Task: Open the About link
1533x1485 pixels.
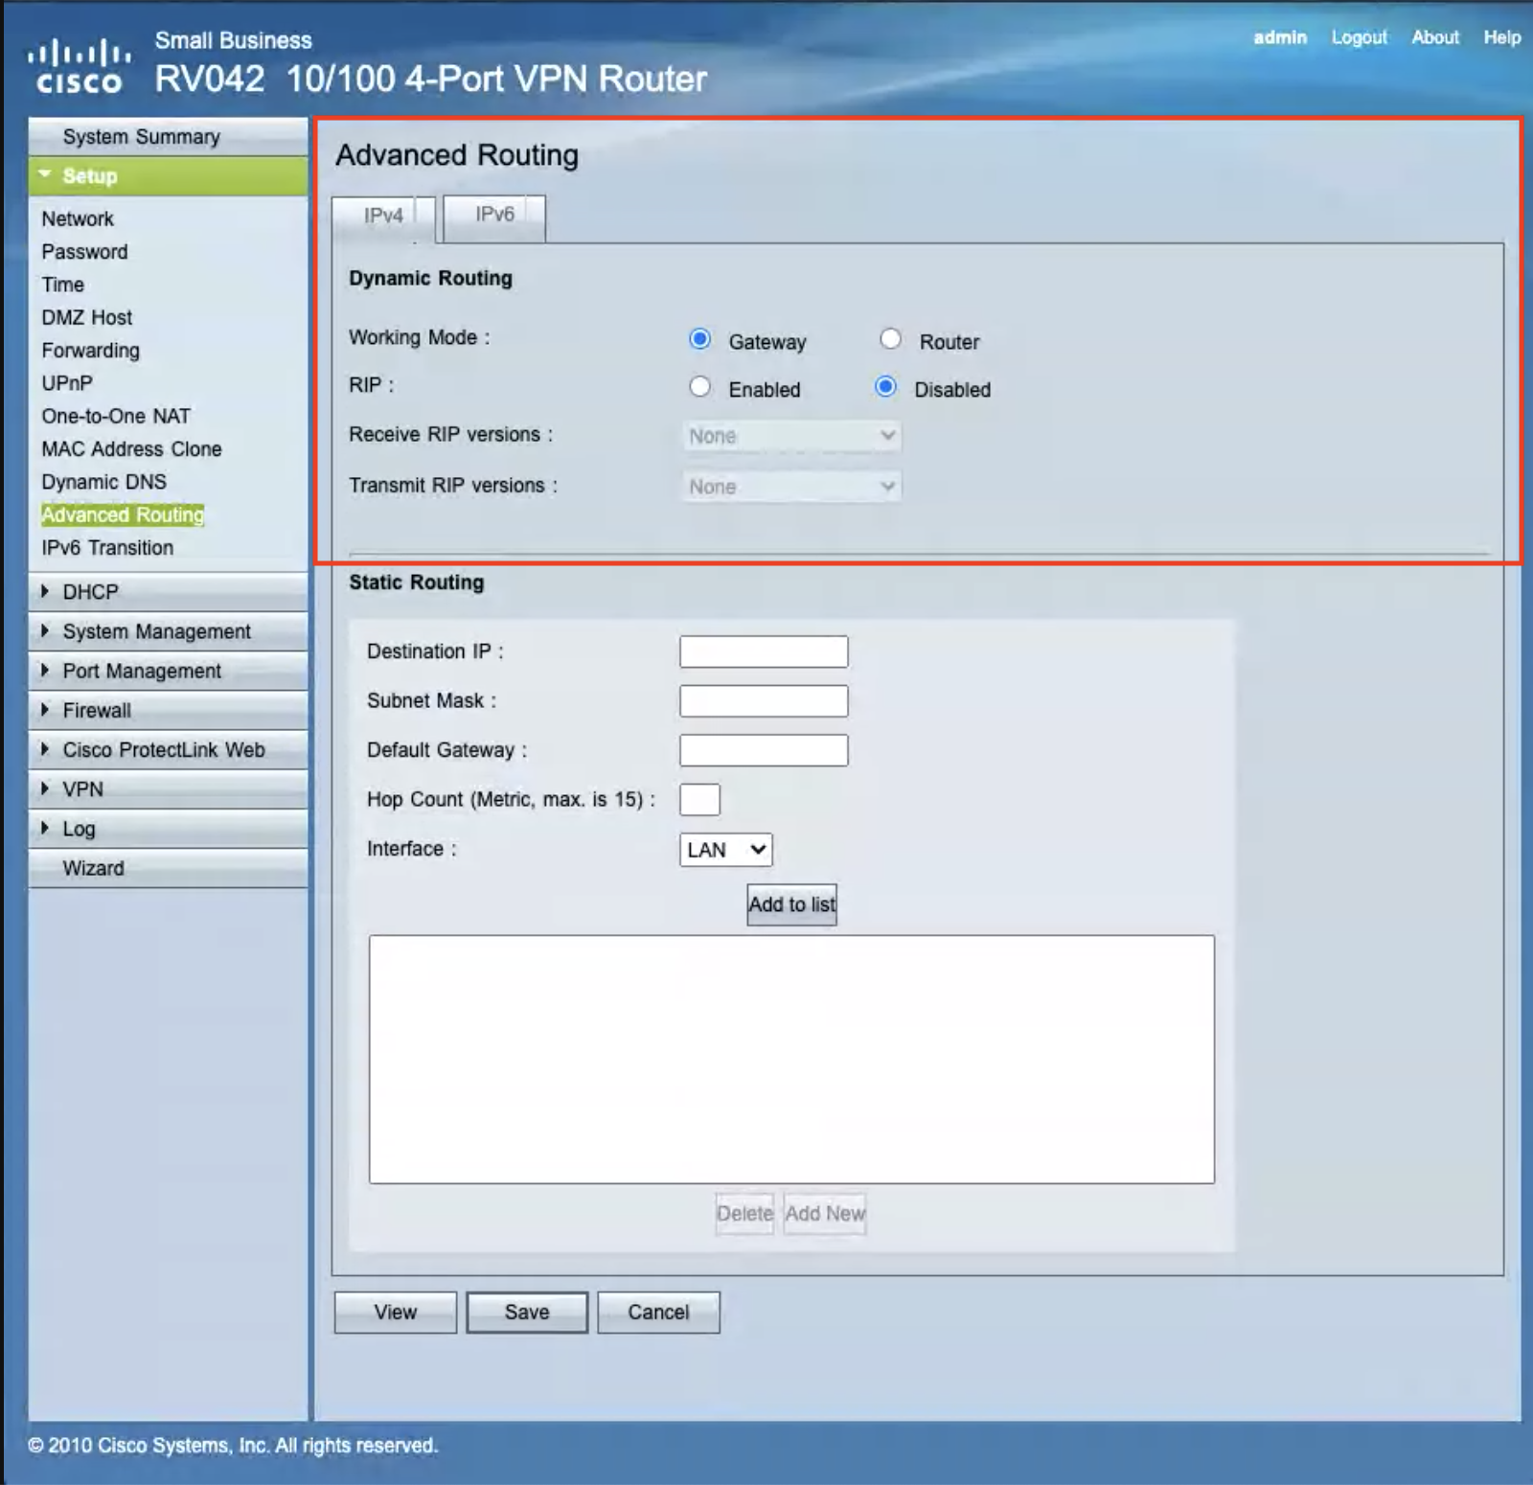Action: pyautogui.click(x=1435, y=37)
